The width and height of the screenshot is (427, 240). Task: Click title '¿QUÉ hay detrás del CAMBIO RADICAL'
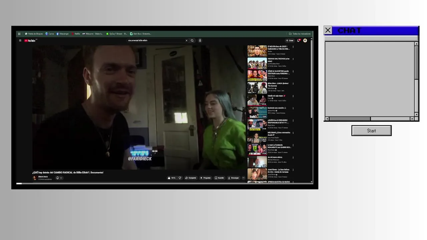tap(68, 173)
